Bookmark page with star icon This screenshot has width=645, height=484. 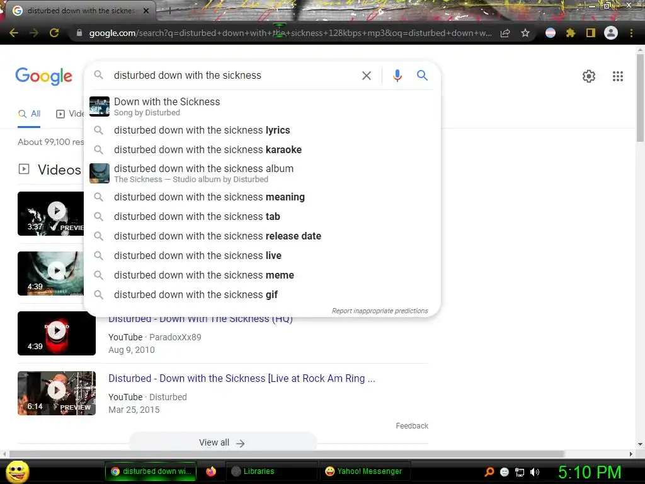pyautogui.click(x=525, y=33)
